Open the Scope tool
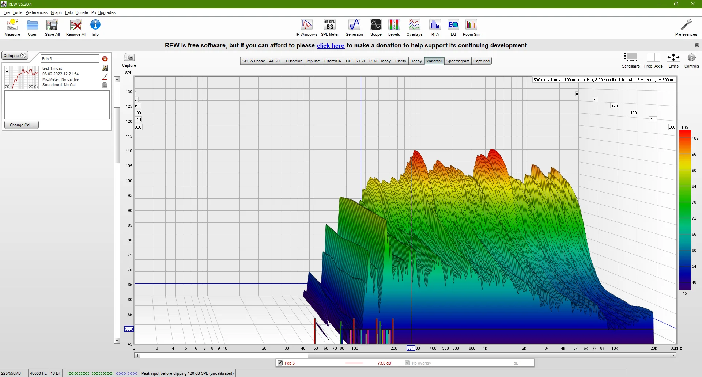This screenshot has height=377, width=702. (376, 27)
